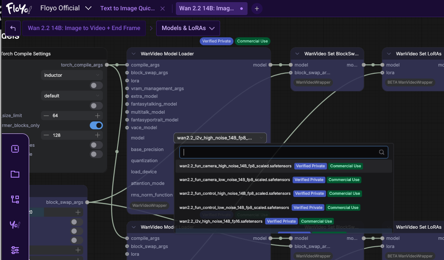Click the compile_args input on top Model Loader
The image size is (444, 260).
(x=127, y=65)
